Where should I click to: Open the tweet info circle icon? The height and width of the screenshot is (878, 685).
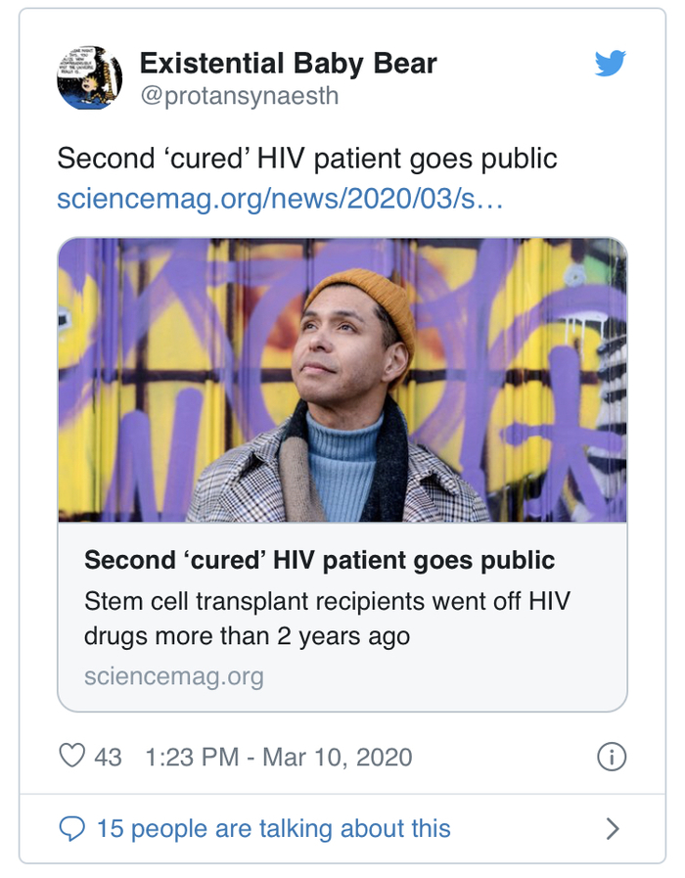(612, 757)
